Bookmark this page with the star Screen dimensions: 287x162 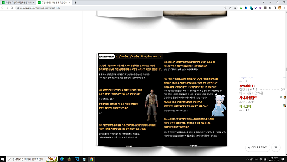pyautogui.click(x=235, y=8)
